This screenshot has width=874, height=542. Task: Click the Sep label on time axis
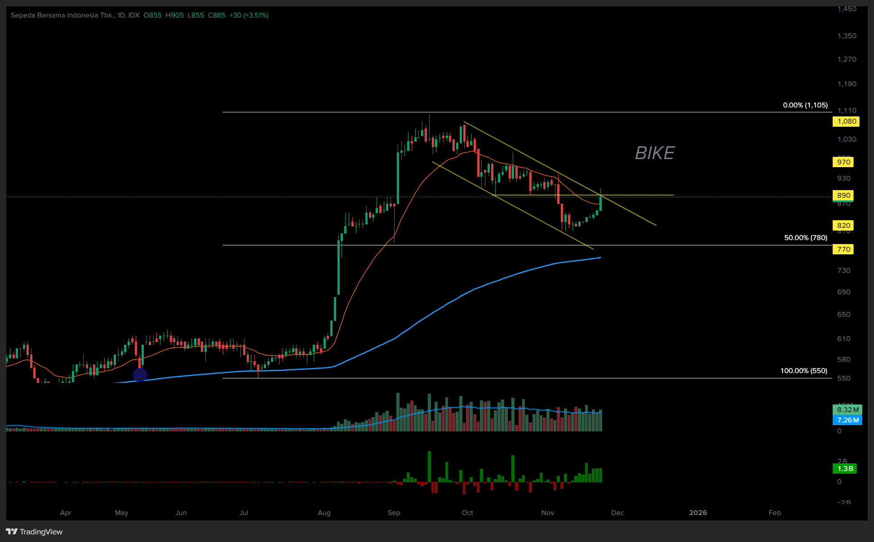(x=394, y=513)
